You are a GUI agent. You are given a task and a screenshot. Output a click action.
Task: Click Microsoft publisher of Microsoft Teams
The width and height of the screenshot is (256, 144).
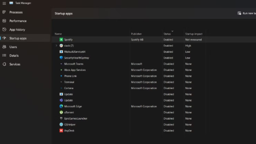click(137, 64)
